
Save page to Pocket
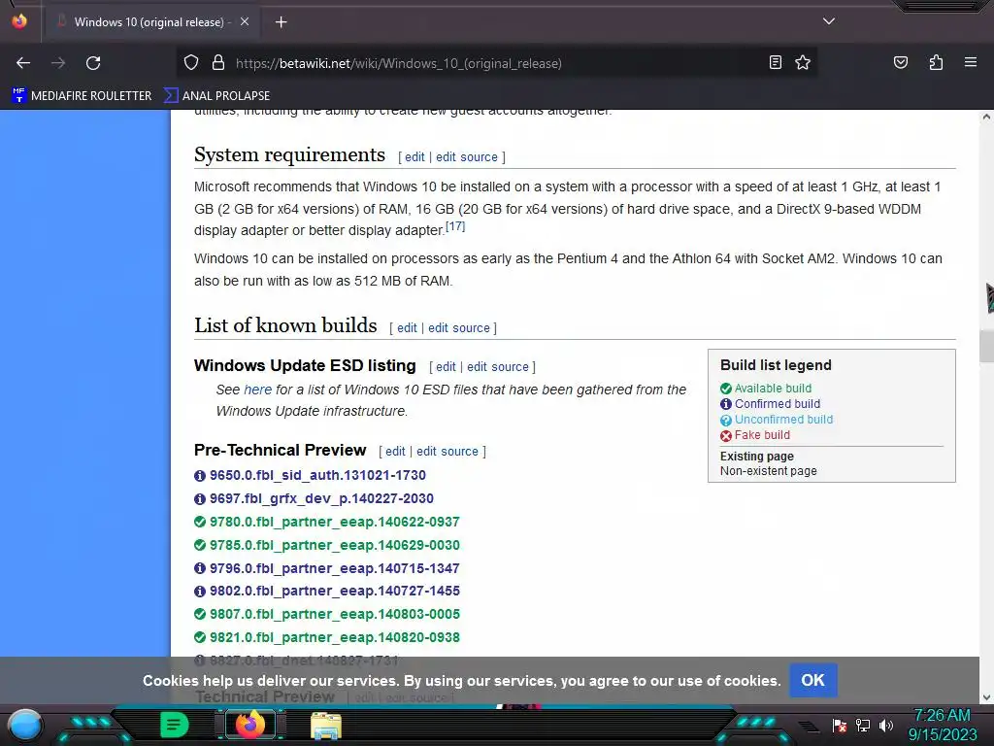(x=900, y=62)
